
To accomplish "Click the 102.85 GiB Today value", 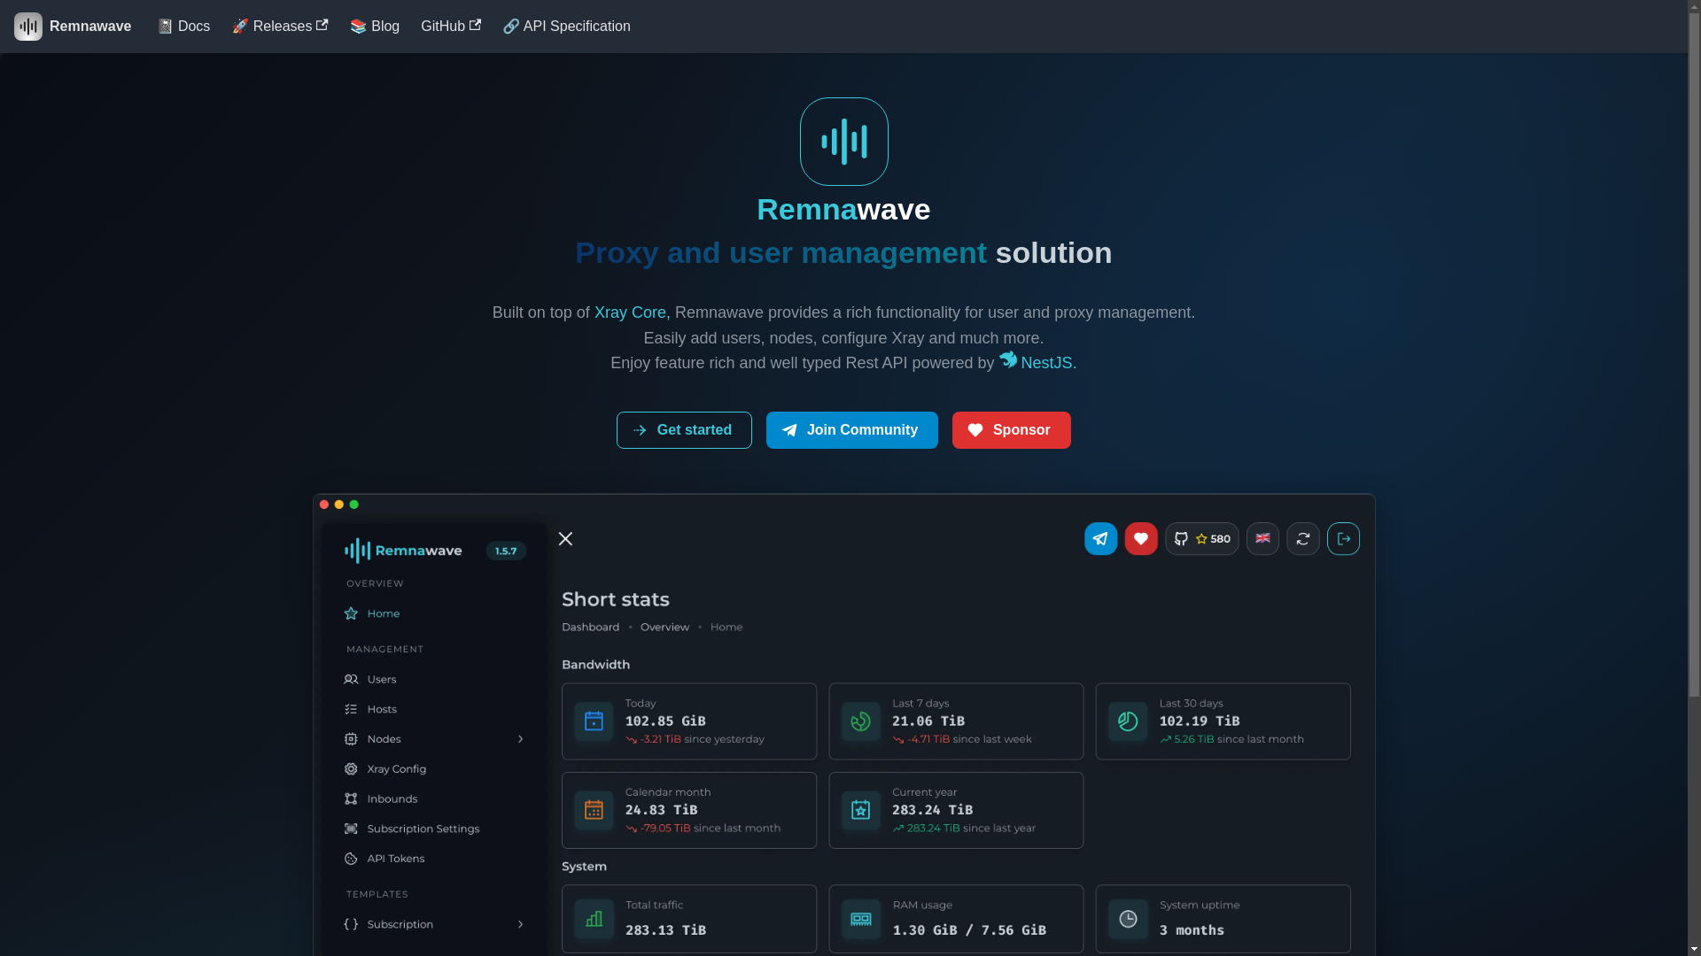I will point(665,721).
